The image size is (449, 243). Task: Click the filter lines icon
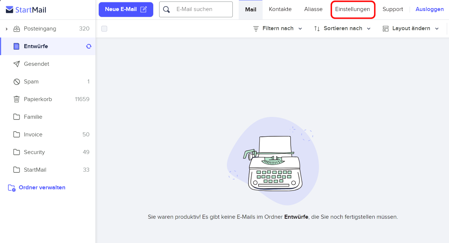(x=256, y=29)
